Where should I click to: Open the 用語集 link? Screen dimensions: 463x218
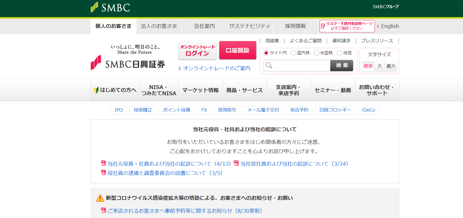[x=272, y=41]
